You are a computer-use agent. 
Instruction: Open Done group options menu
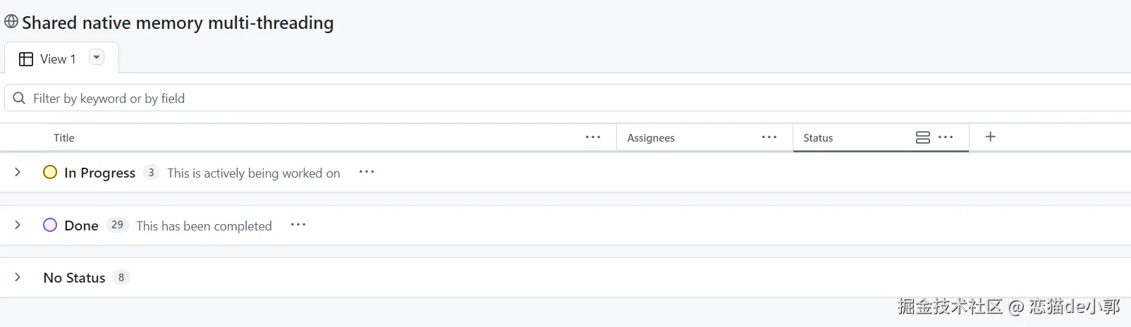point(298,225)
